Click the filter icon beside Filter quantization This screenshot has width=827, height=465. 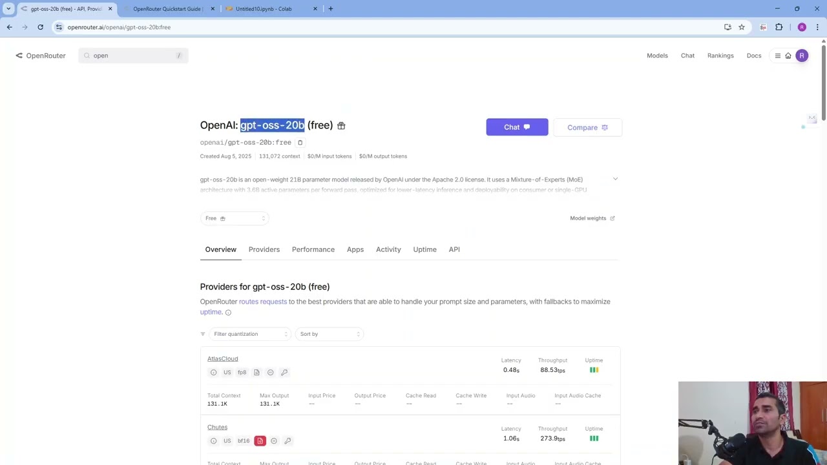tap(203, 334)
